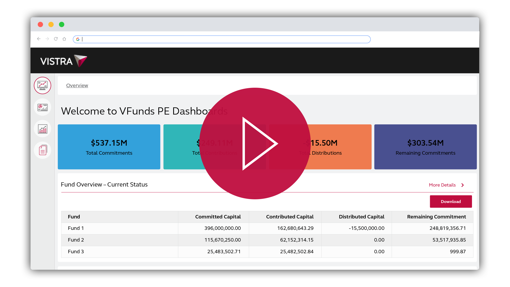Click the dashboard monitor sidebar icon
Image resolution: width=510 pixels, height=287 pixels.
click(x=42, y=86)
